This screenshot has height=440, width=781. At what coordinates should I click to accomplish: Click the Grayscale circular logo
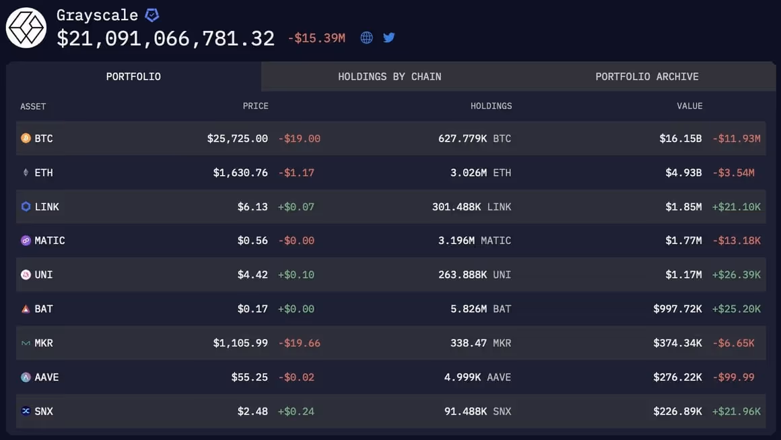[x=26, y=28]
